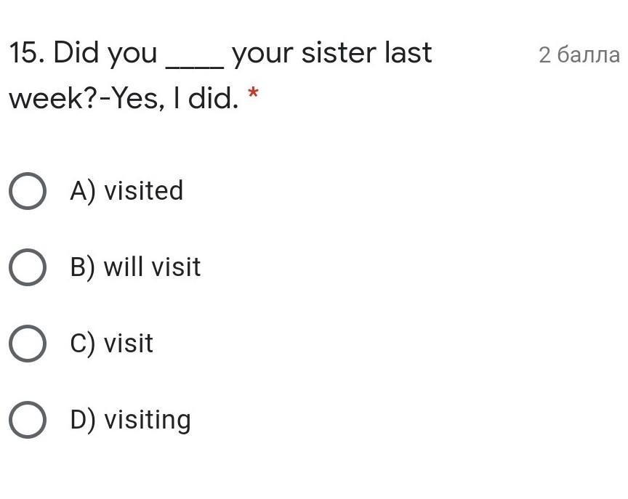Click the word "your" in the question

coord(262,54)
